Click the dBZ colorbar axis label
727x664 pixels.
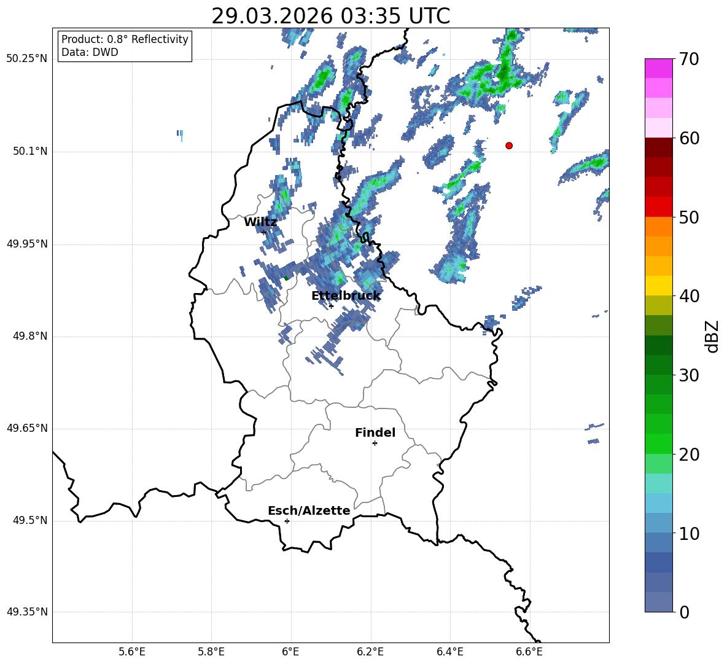tap(712, 336)
